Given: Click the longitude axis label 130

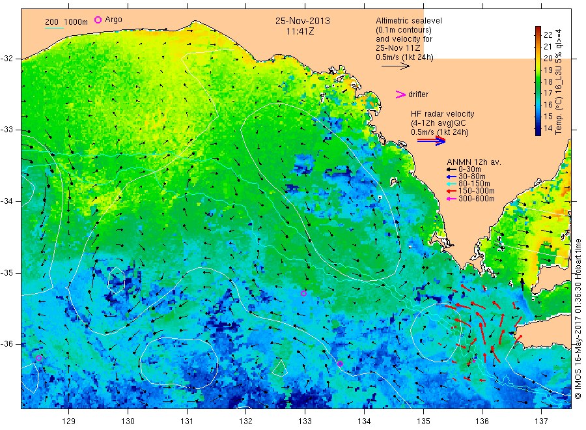Looking at the screenshot, I should pos(128,422).
